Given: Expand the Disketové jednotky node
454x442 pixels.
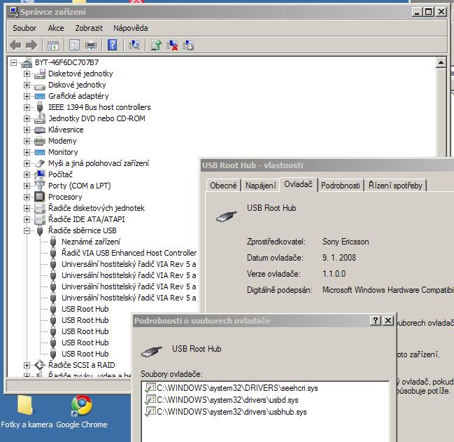Looking at the screenshot, I should pos(27,74).
